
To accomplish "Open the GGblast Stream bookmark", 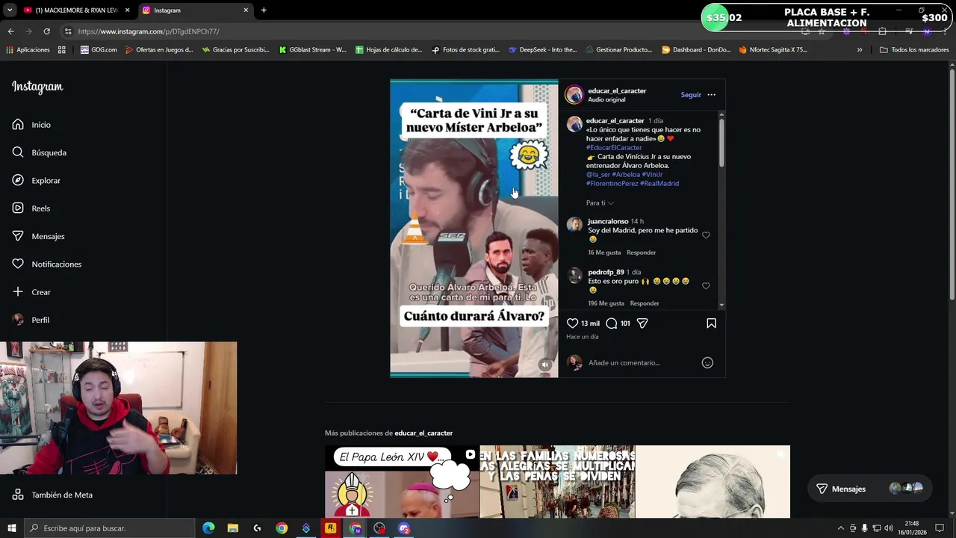I will 312,50.
